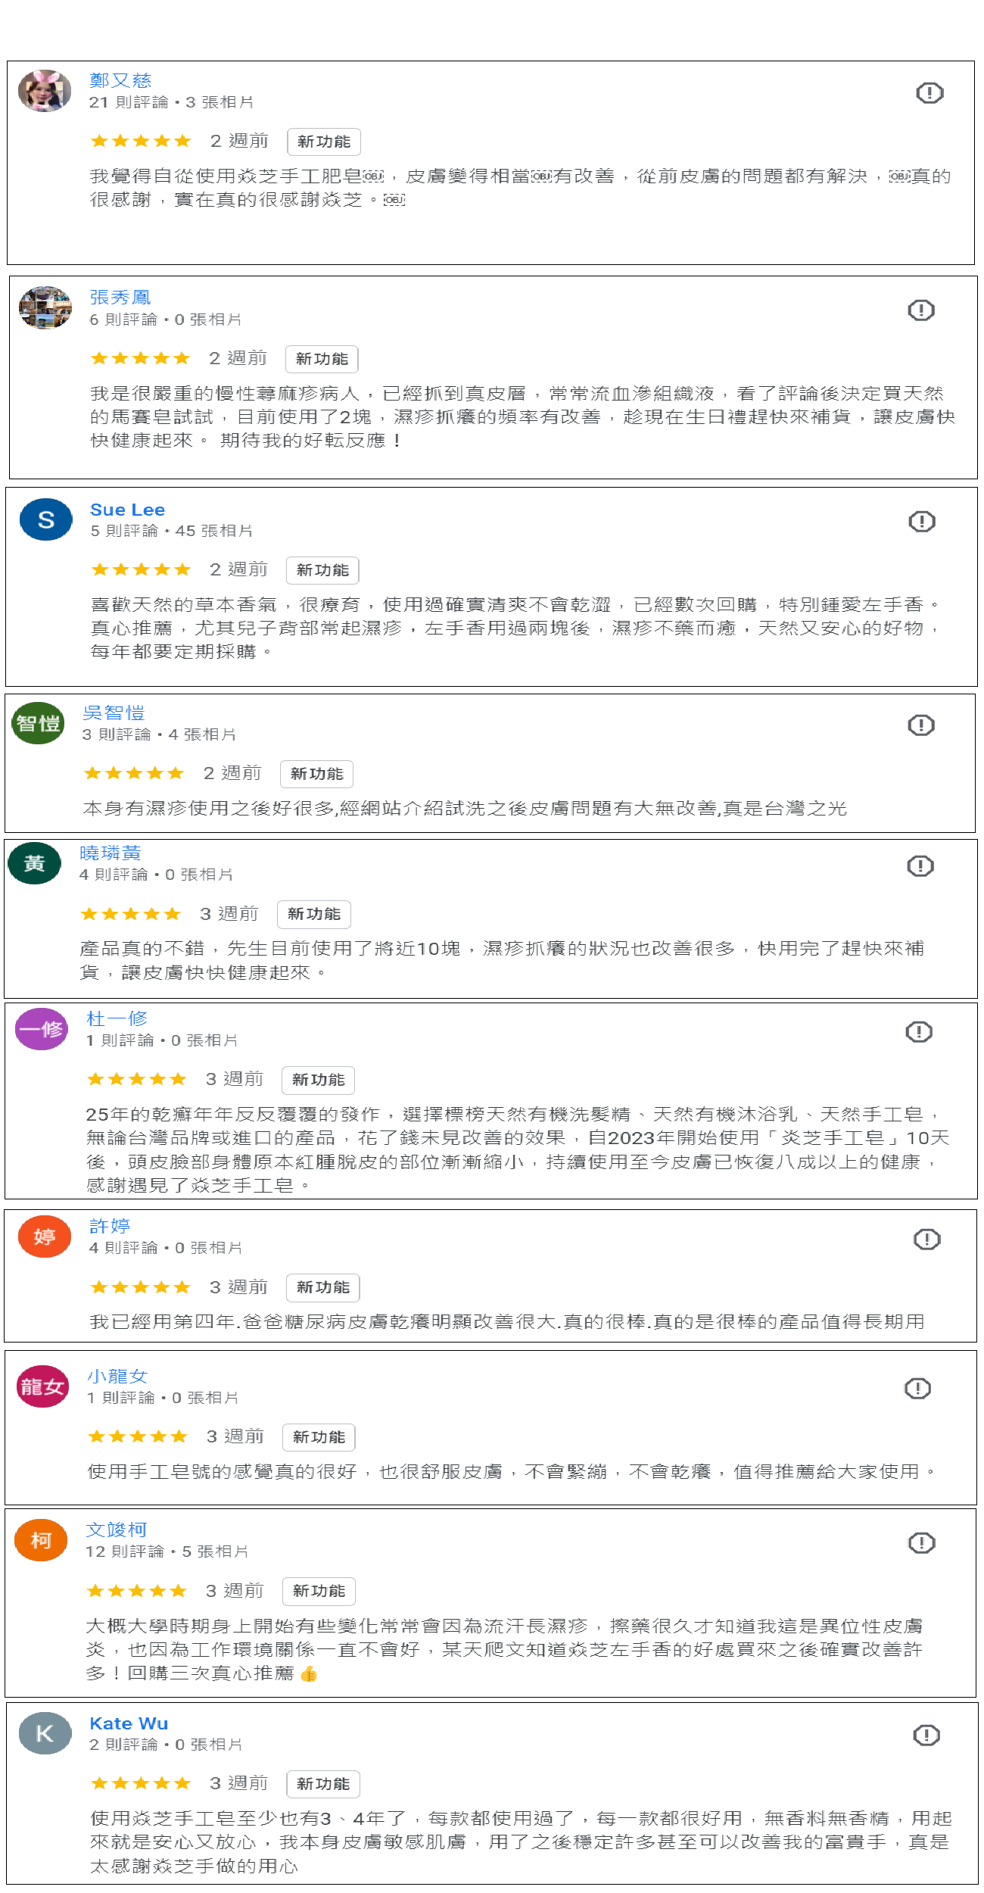
Task: Flag 小龍女's review as inappropriate
Action: (918, 1389)
